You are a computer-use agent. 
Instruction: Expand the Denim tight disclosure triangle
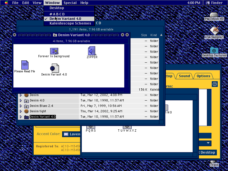pos(21,111)
